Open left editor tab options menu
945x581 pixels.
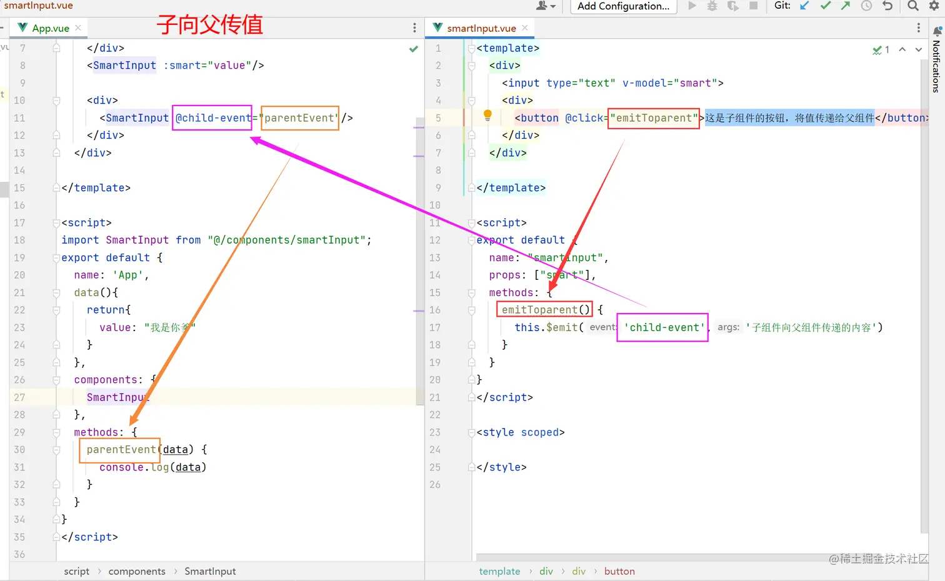tap(414, 28)
